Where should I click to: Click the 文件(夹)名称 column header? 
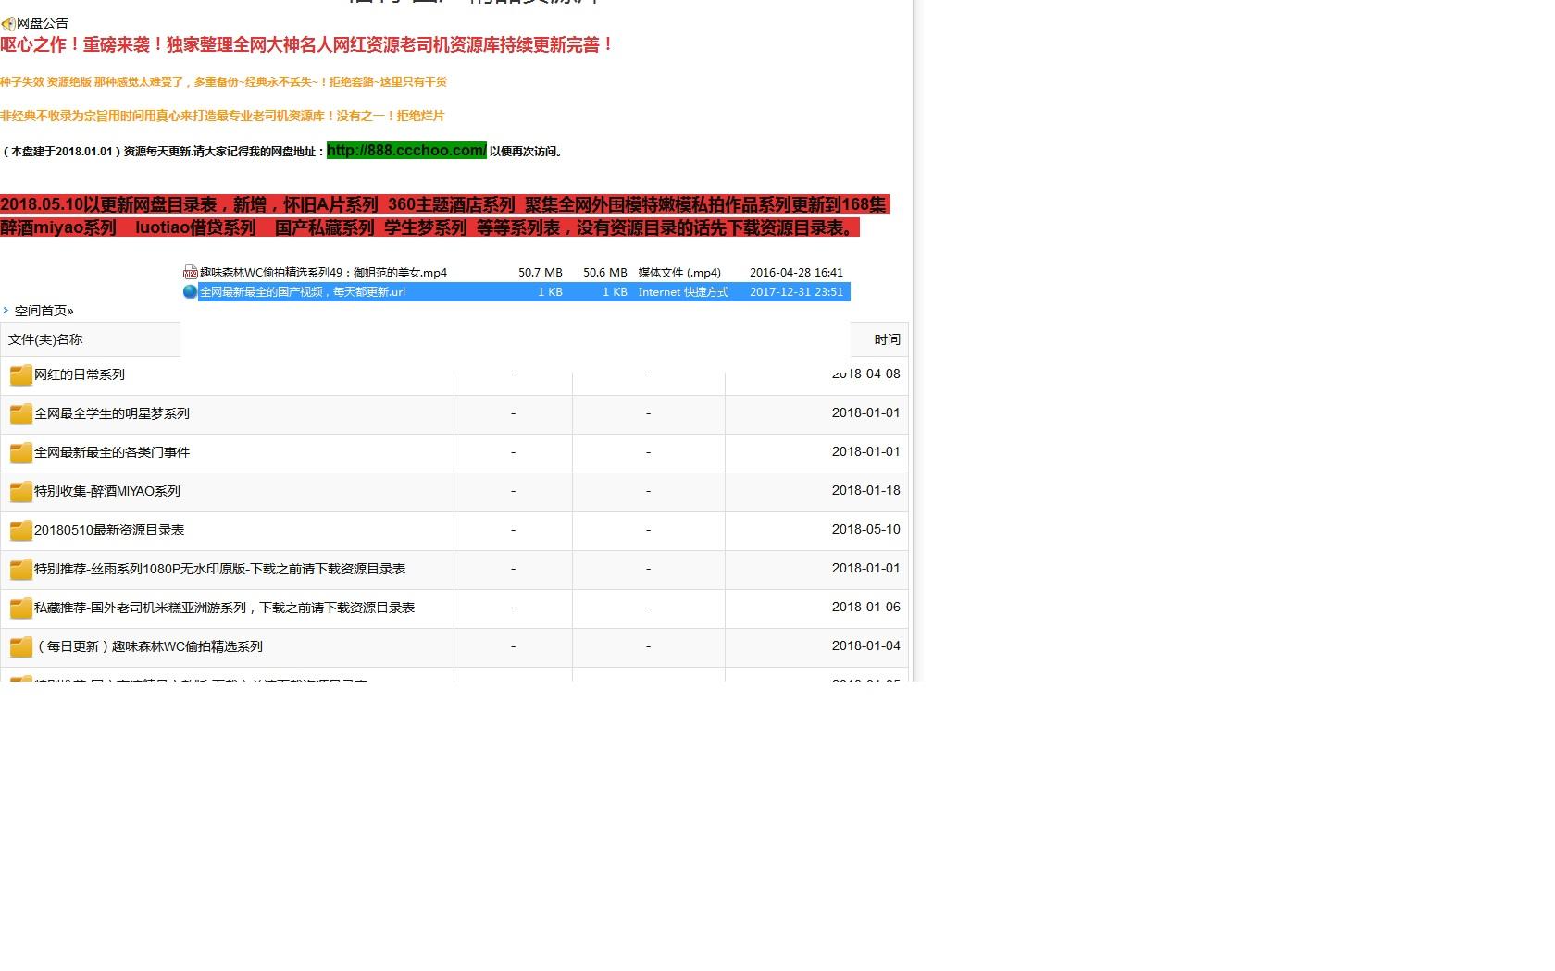tap(46, 339)
